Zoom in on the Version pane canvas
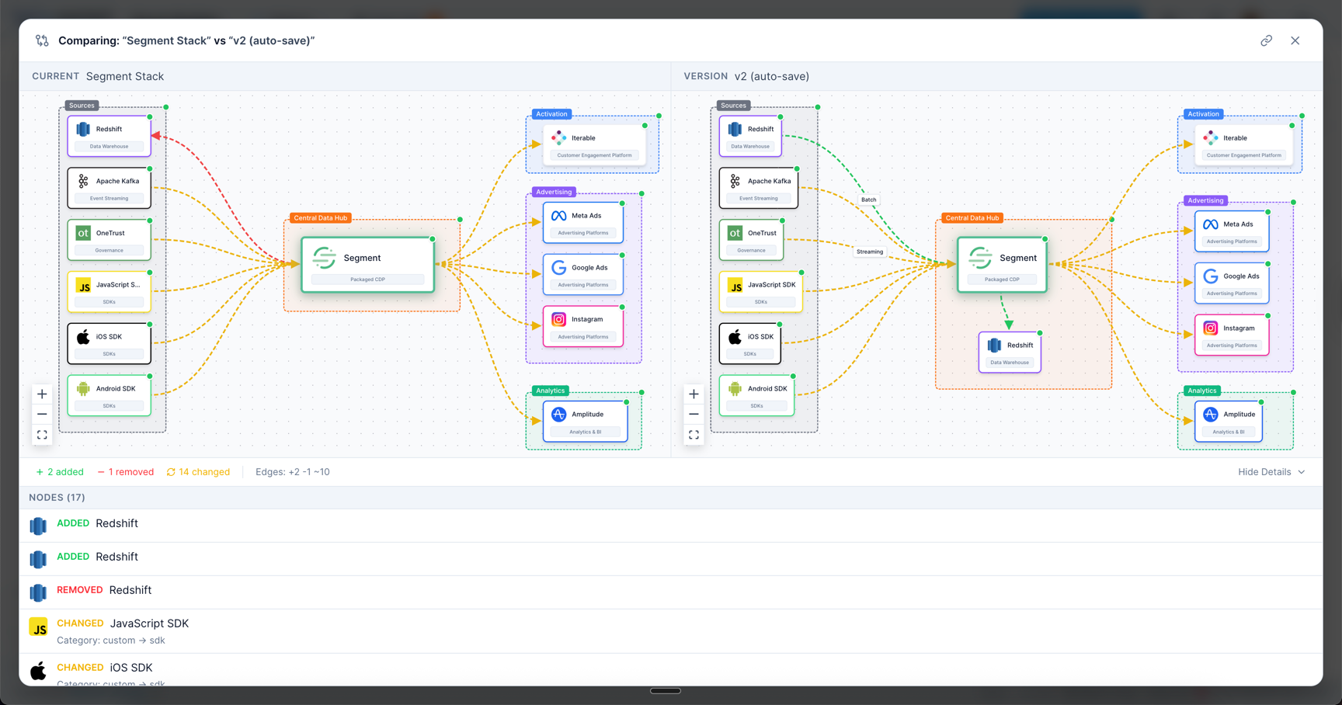Viewport: 1342px width, 705px height. (x=694, y=394)
